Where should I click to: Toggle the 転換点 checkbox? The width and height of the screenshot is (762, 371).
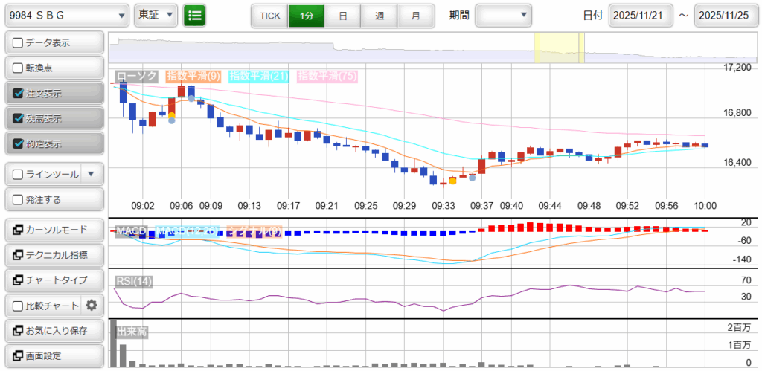pyautogui.click(x=19, y=68)
